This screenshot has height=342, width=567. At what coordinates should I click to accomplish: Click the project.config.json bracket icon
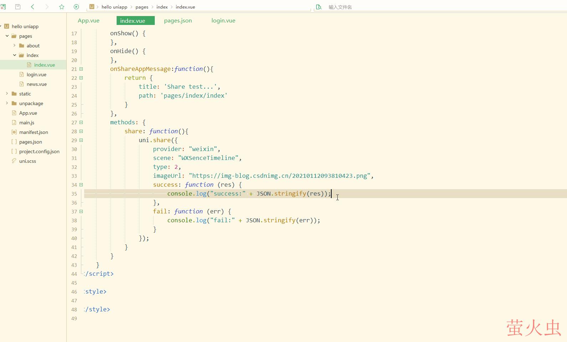[x=14, y=151]
